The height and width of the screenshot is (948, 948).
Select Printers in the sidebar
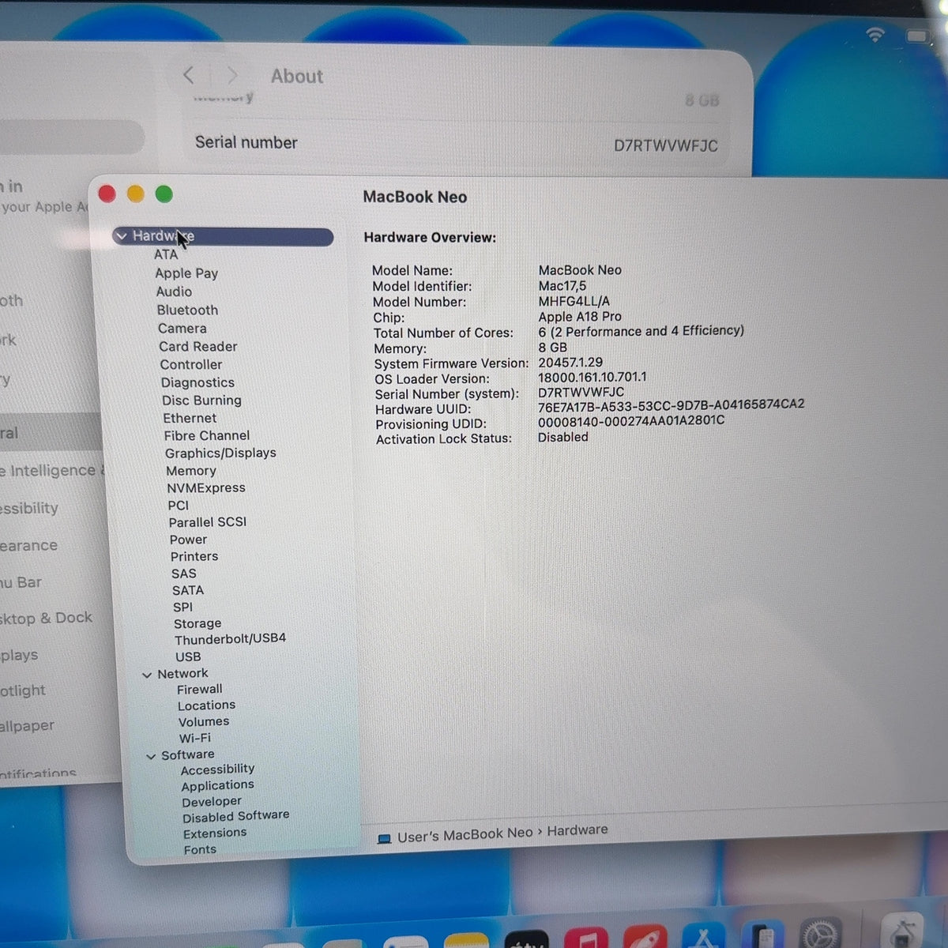coord(194,557)
